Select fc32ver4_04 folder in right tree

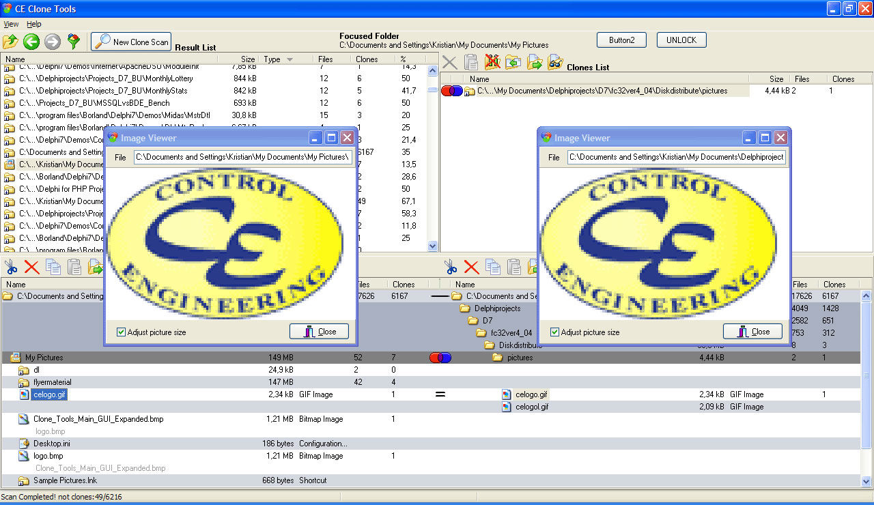(511, 333)
